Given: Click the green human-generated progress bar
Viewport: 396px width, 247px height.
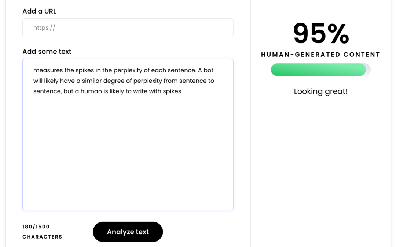Looking at the screenshot, I should [x=318, y=70].
